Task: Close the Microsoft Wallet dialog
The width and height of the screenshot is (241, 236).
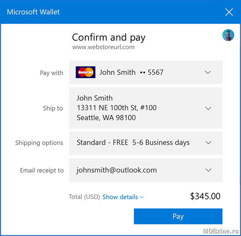Action: (229, 12)
